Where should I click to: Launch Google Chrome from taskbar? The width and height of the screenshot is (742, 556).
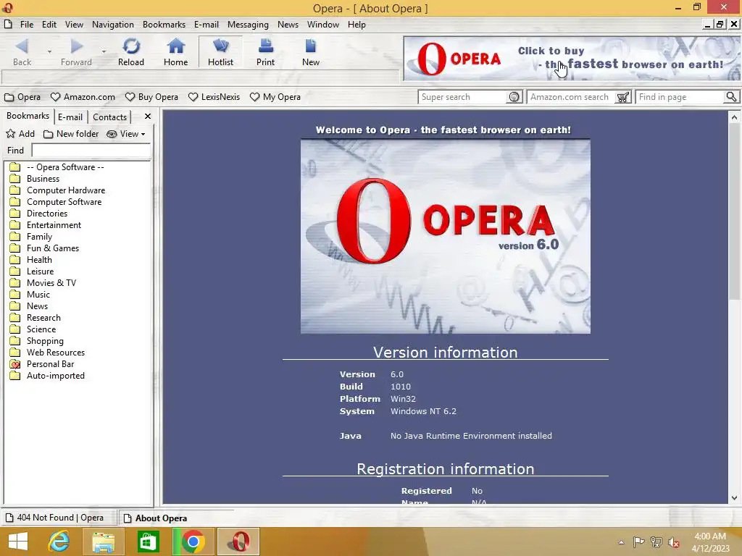click(x=193, y=542)
